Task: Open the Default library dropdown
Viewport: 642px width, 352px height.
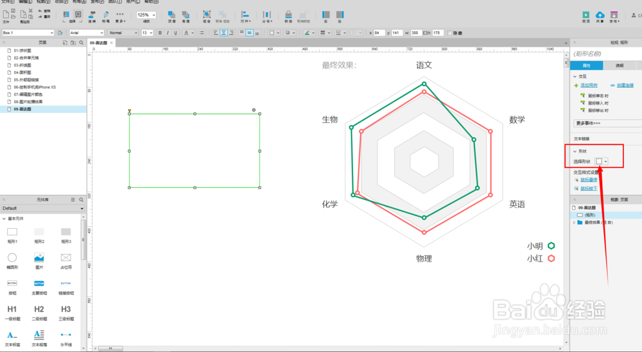Action: [x=42, y=208]
